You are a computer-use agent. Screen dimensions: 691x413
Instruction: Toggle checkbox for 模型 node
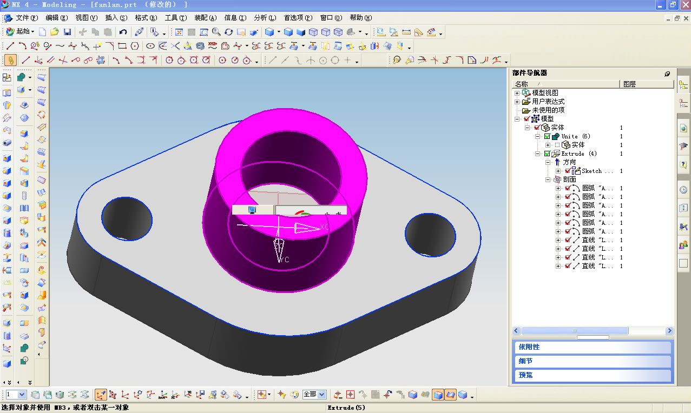[x=527, y=119]
